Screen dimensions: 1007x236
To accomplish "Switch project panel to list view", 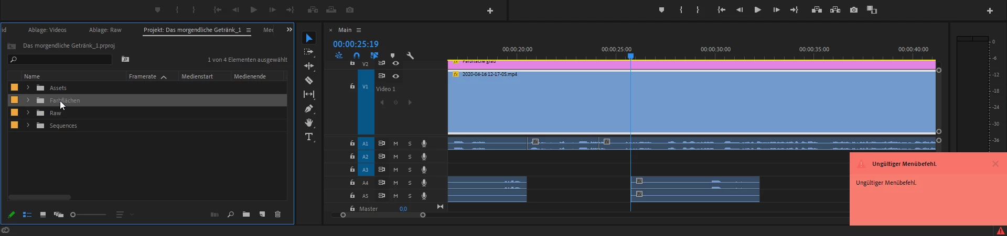I will pos(27,215).
